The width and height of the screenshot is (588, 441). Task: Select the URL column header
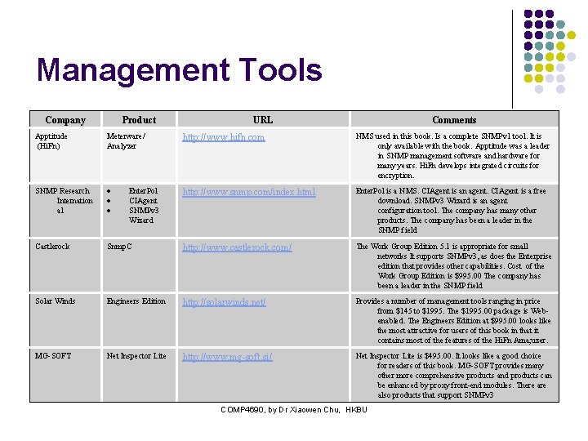(x=263, y=119)
